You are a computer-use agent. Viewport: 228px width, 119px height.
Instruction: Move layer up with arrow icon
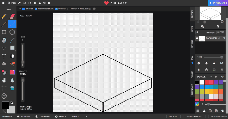tap(206, 63)
